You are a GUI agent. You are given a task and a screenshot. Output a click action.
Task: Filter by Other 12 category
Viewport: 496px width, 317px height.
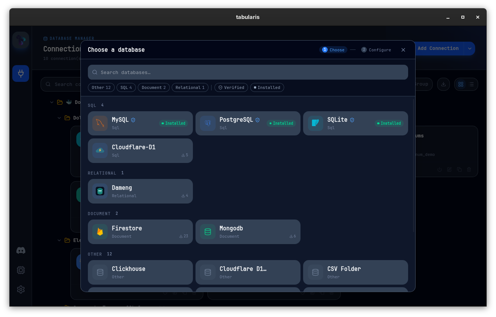coord(101,87)
